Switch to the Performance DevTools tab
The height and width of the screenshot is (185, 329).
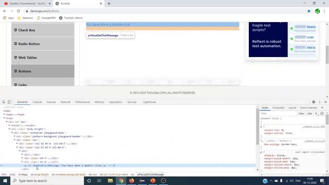coord(82,102)
